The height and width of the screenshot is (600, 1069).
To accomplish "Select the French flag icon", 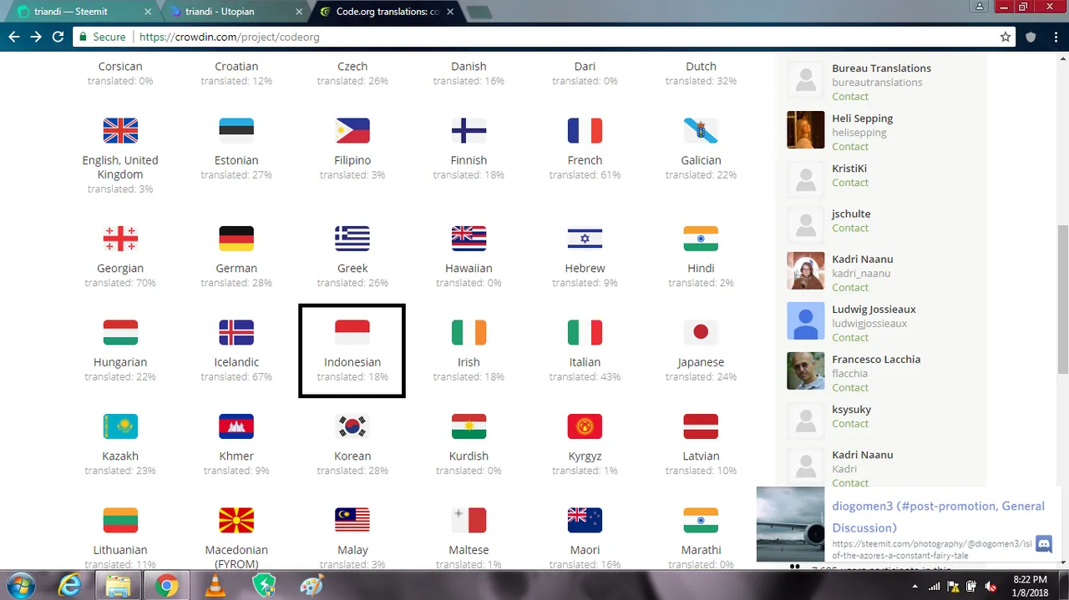I will pos(585,130).
